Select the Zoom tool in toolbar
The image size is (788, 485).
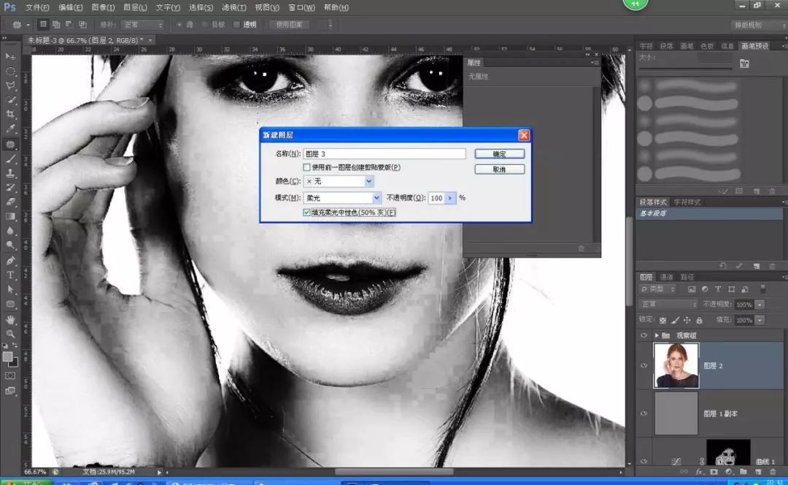tap(10, 334)
